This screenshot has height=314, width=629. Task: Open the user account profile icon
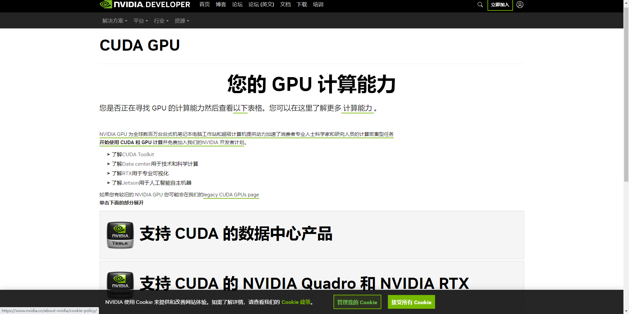point(520,5)
